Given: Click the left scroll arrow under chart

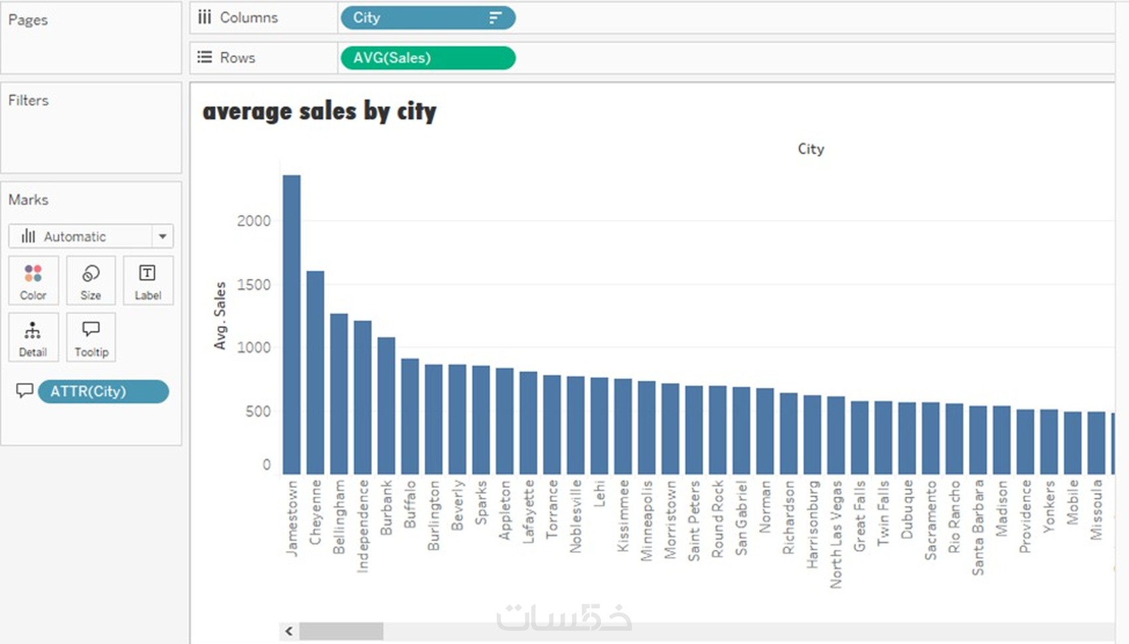Looking at the screenshot, I should (289, 631).
